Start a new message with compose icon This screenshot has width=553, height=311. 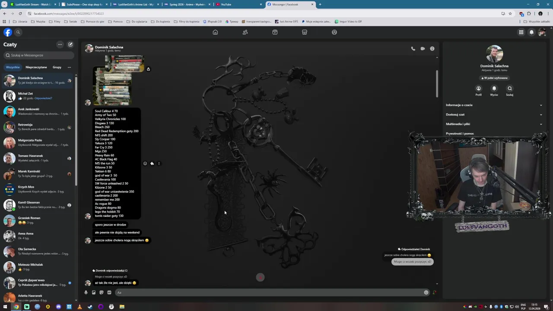(x=70, y=44)
